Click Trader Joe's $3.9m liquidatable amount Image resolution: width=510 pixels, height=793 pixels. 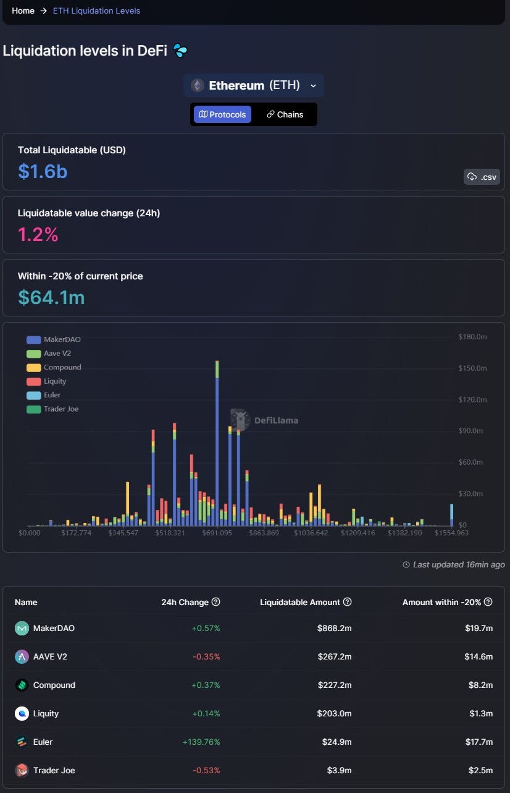click(x=340, y=771)
